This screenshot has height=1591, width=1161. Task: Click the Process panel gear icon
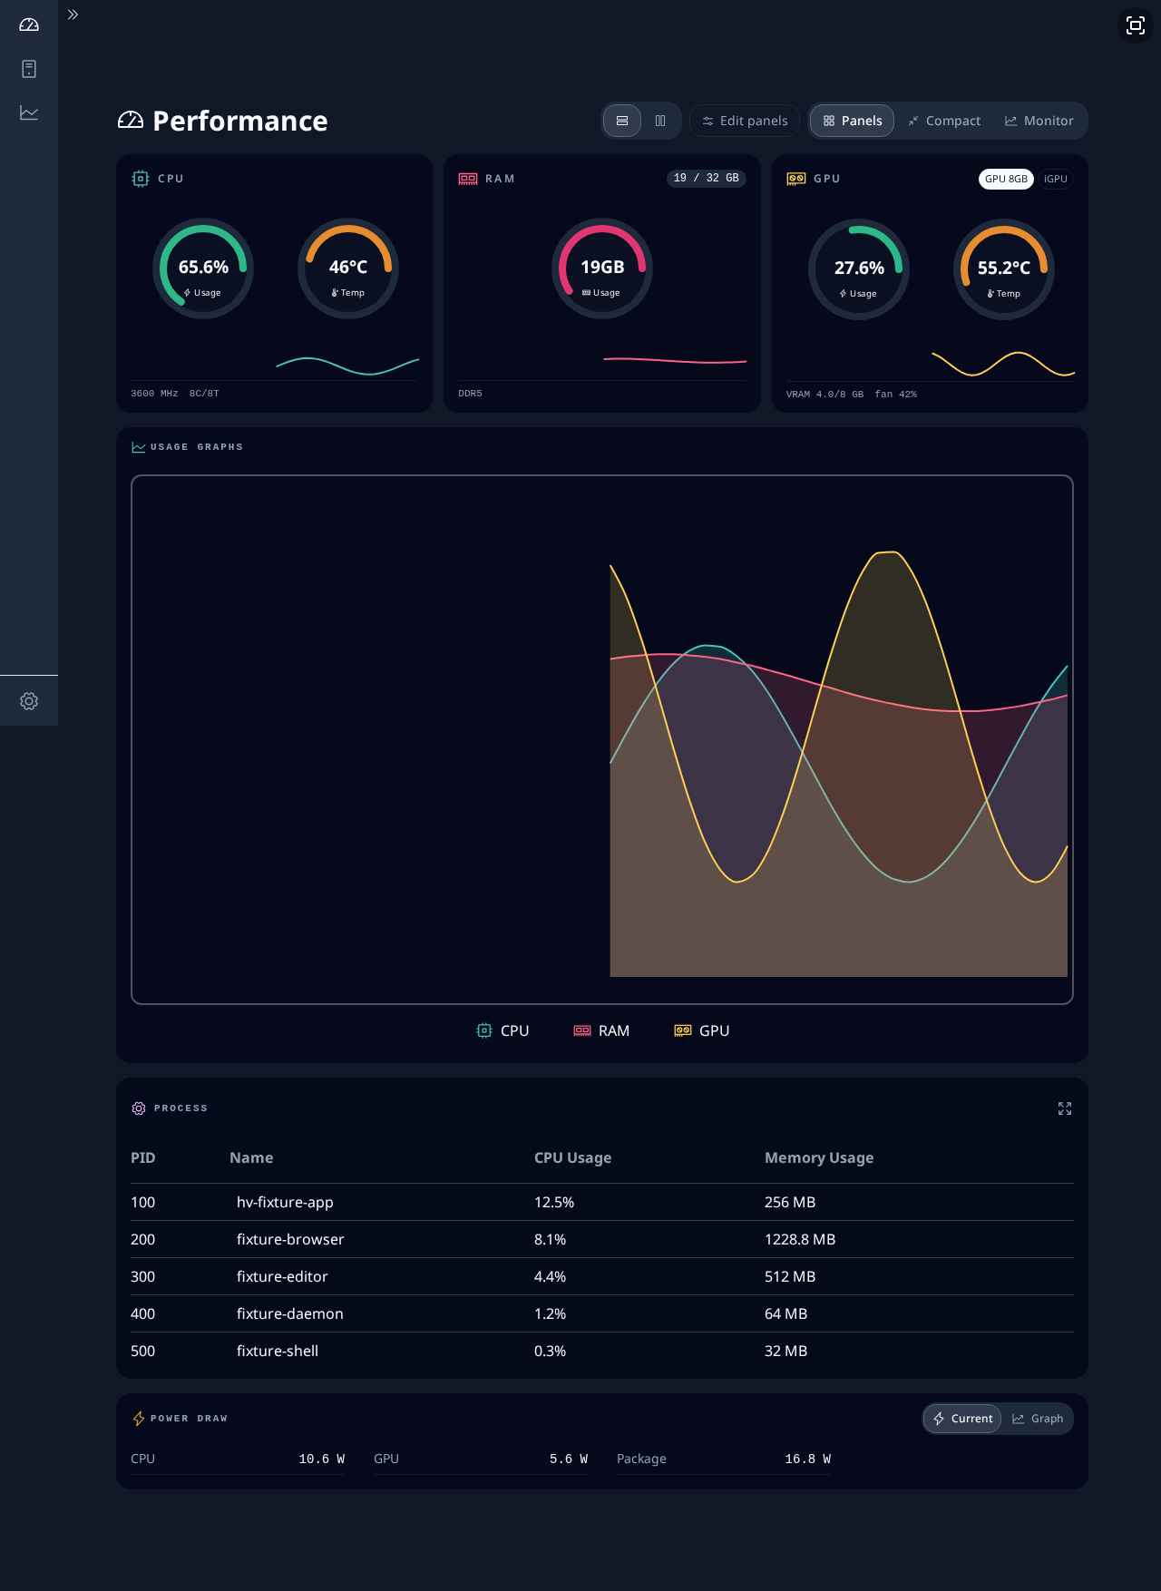point(139,1108)
